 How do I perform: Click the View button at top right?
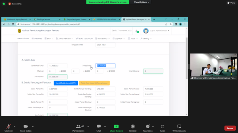[231, 3]
